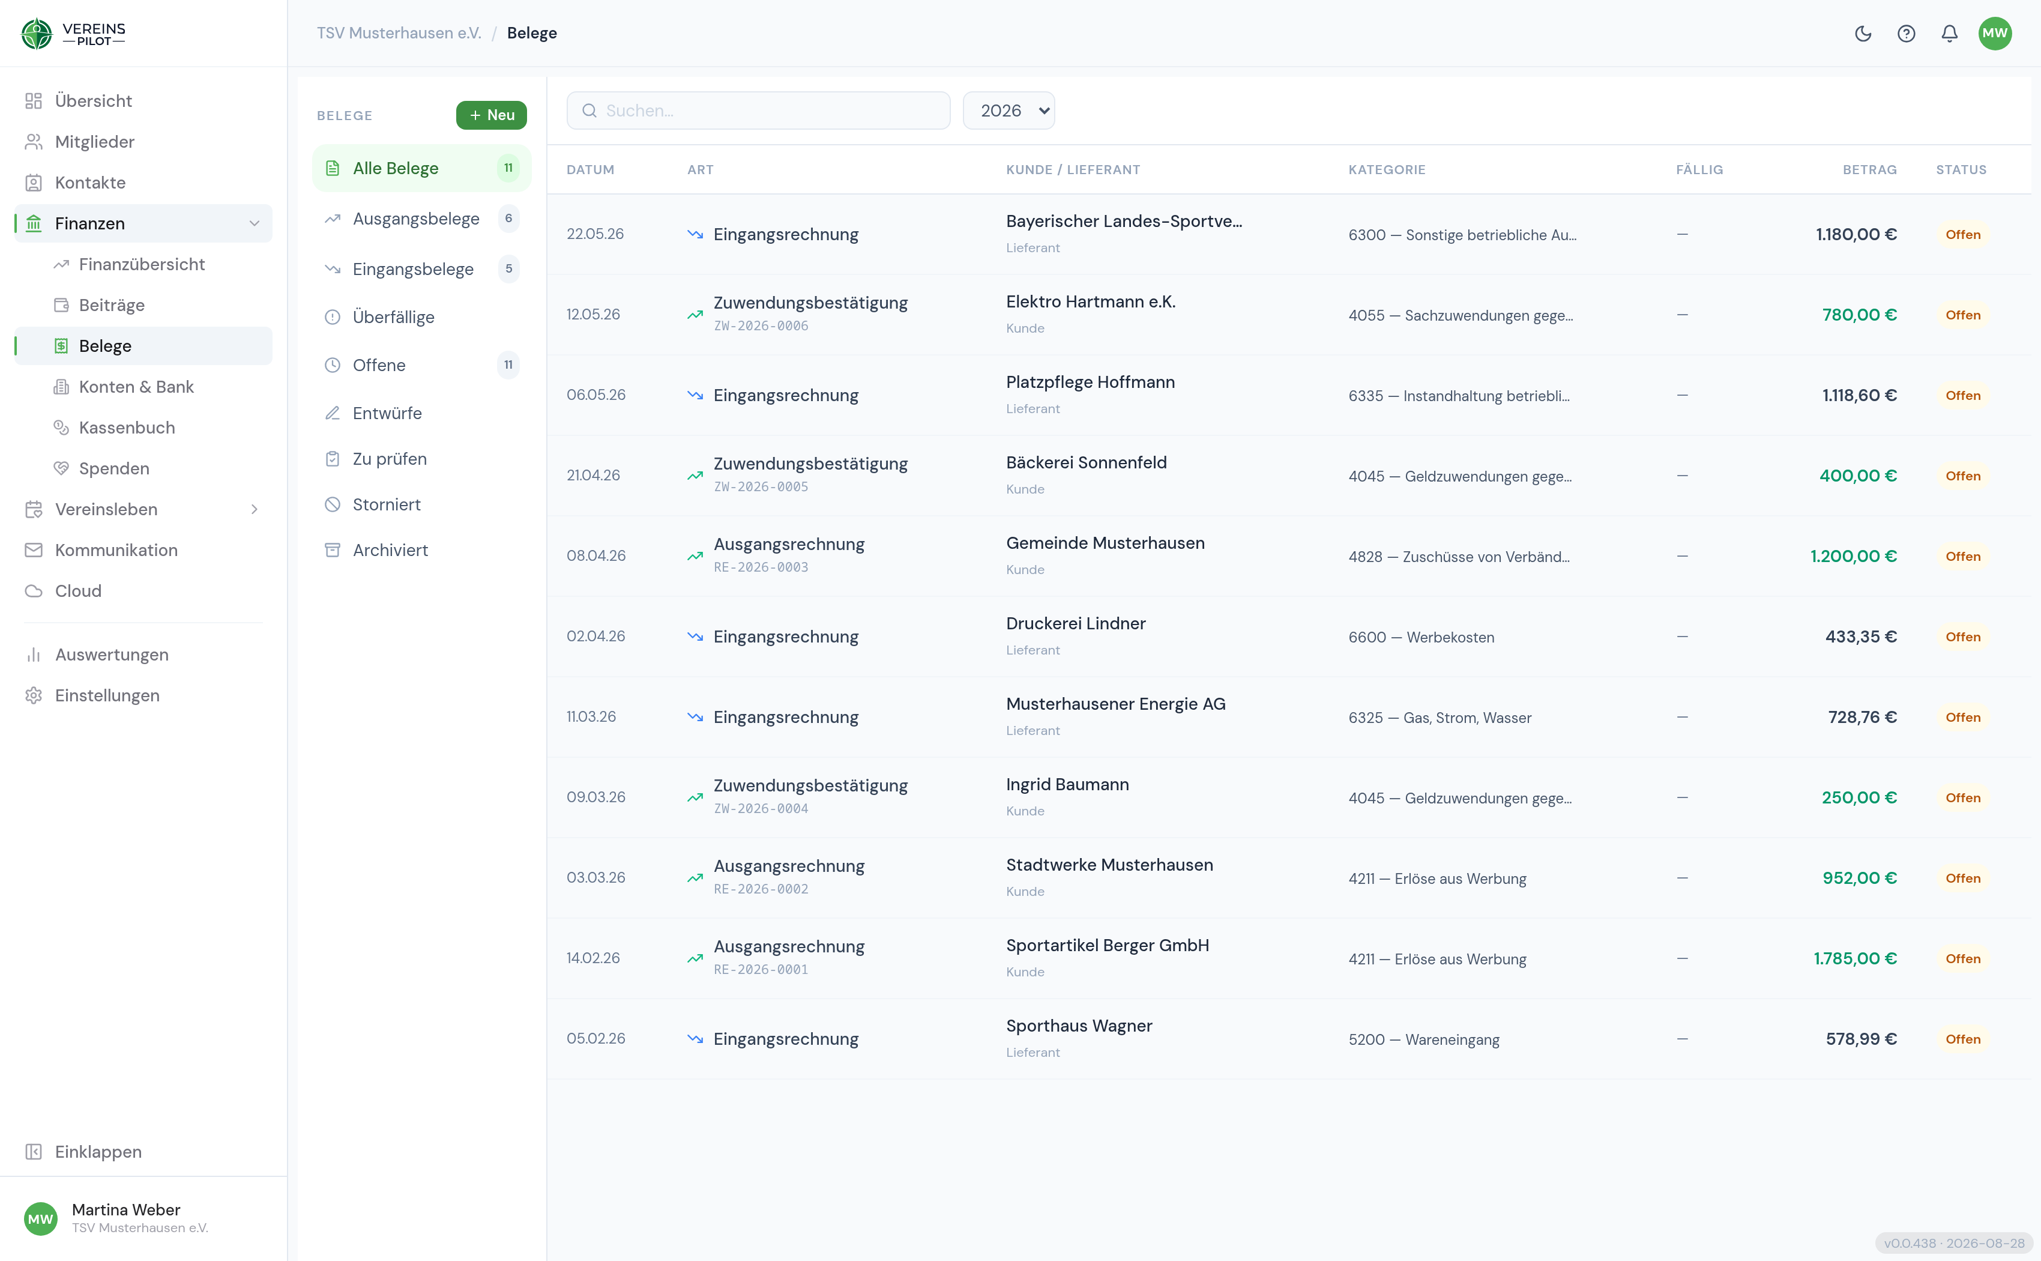Open the Cloud section
Screen dimensions: 2041x1261
[x=143, y=591]
